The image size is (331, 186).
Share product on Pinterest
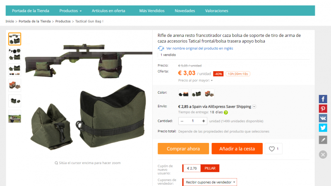point(323,109)
